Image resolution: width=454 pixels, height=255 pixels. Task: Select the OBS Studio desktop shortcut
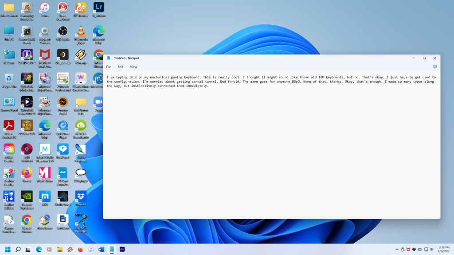click(x=63, y=31)
